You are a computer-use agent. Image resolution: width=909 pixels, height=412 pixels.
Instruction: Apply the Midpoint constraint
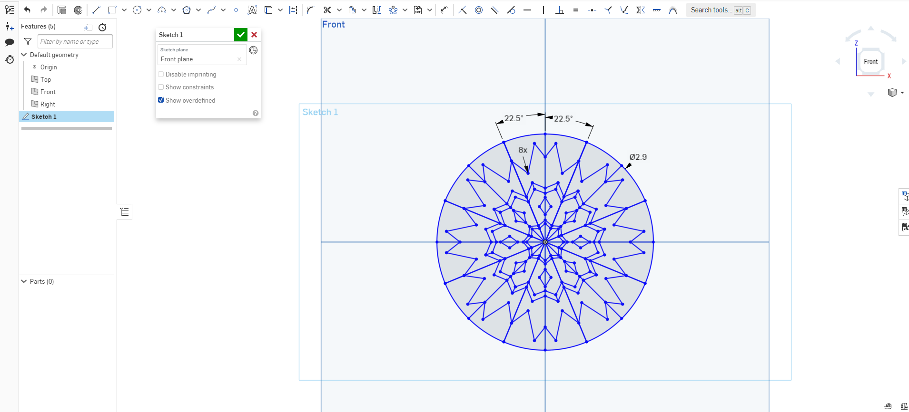click(x=592, y=10)
